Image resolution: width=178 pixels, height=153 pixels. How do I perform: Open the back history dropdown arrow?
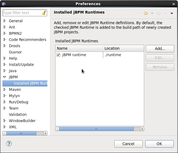pyautogui.click(x=152, y=13)
